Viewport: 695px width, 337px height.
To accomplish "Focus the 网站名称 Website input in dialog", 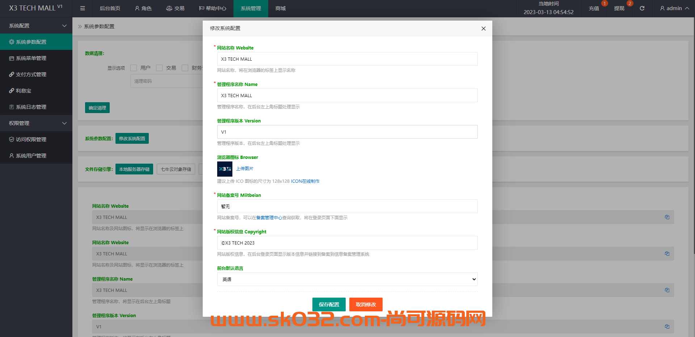I will click(x=347, y=59).
